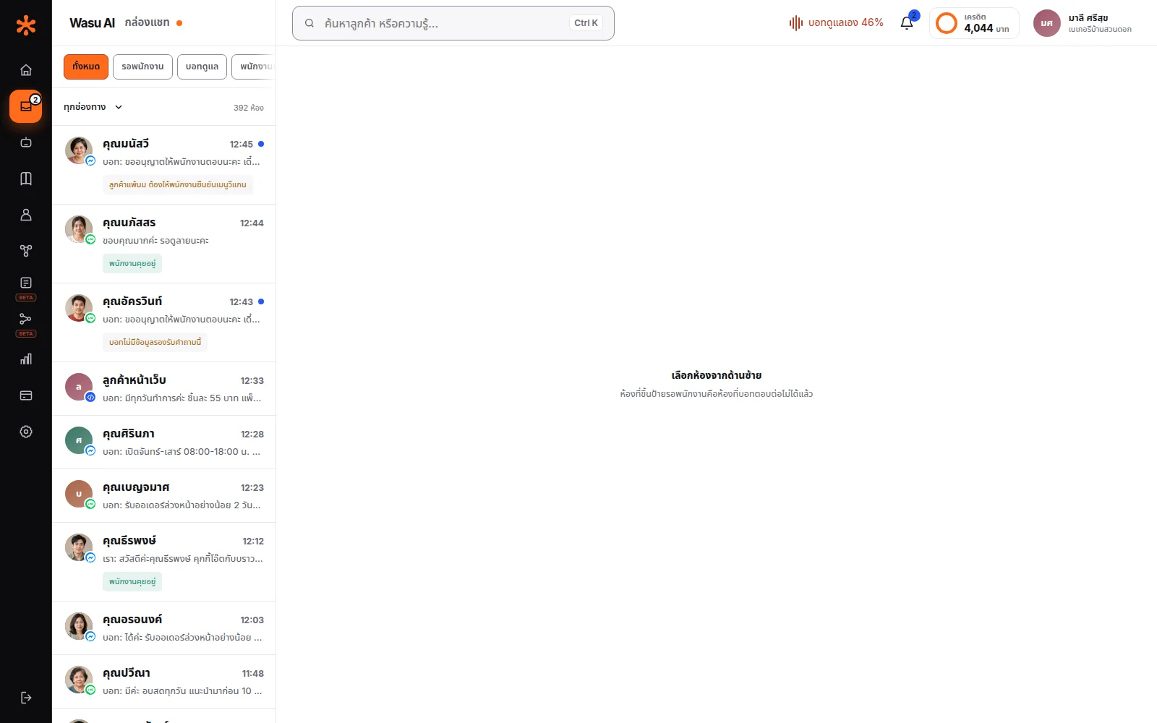Expand the ทุกช่องทาง channel dropdown
Image resolution: width=1157 pixels, height=723 pixels.
[x=93, y=107]
